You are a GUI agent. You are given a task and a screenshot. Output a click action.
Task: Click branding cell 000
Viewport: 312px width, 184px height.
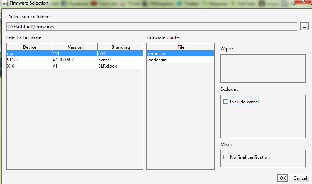pyautogui.click(x=120, y=54)
